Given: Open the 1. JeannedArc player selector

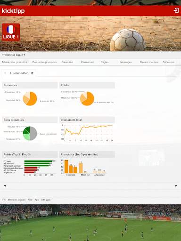Looking at the screenshot, I should [x=19, y=73].
